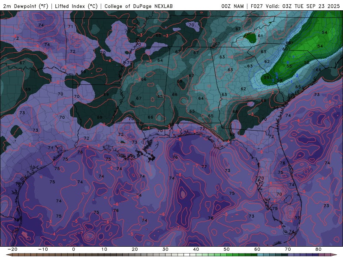Click the 10 label on the color scale
The width and height of the screenshot is (343, 257).
[104, 249]
